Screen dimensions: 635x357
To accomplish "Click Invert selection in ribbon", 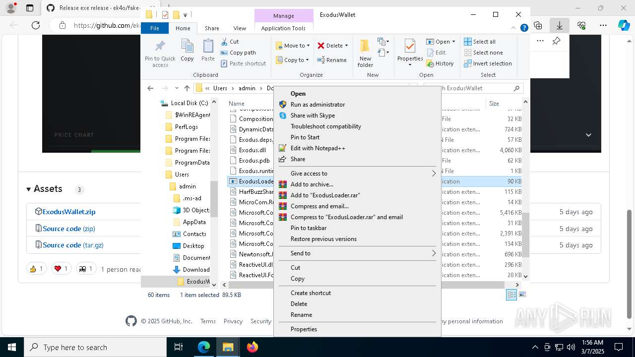I will click(x=488, y=63).
